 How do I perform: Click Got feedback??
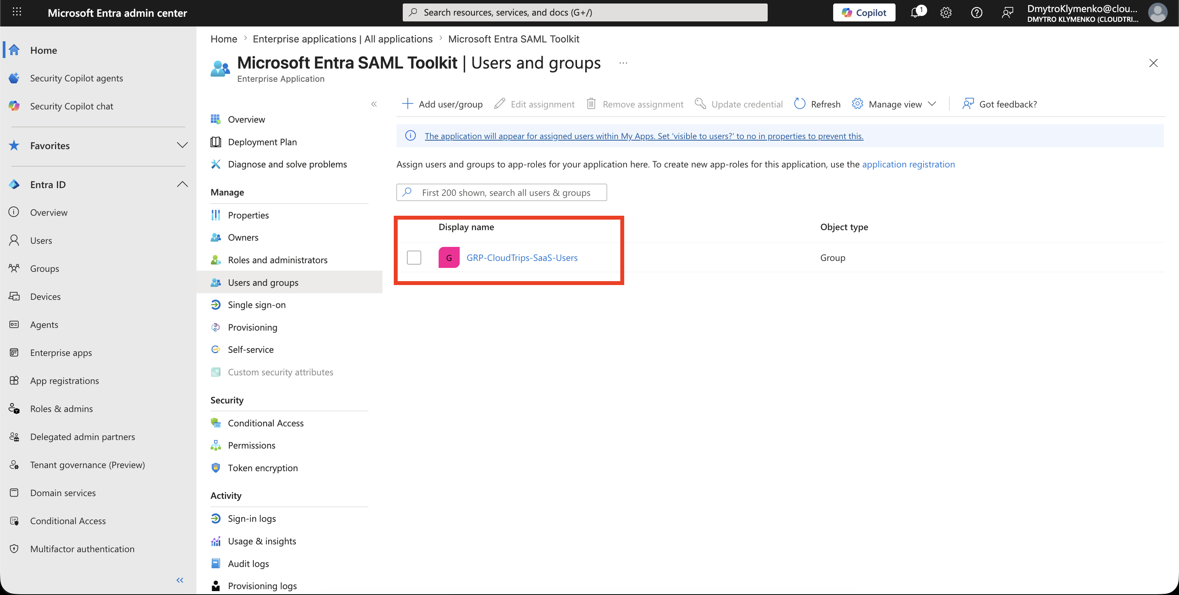pos(1000,104)
